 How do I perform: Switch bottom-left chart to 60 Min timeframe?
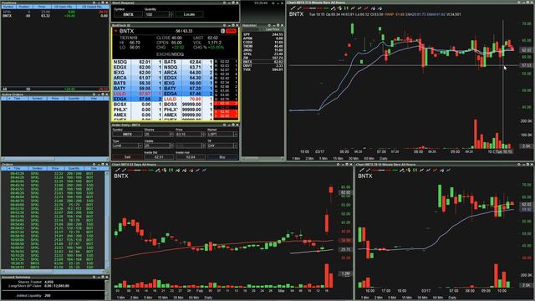193,298
